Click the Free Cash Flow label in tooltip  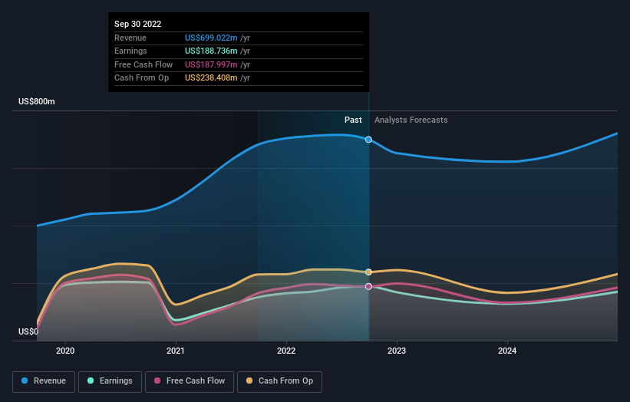[143, 64]
